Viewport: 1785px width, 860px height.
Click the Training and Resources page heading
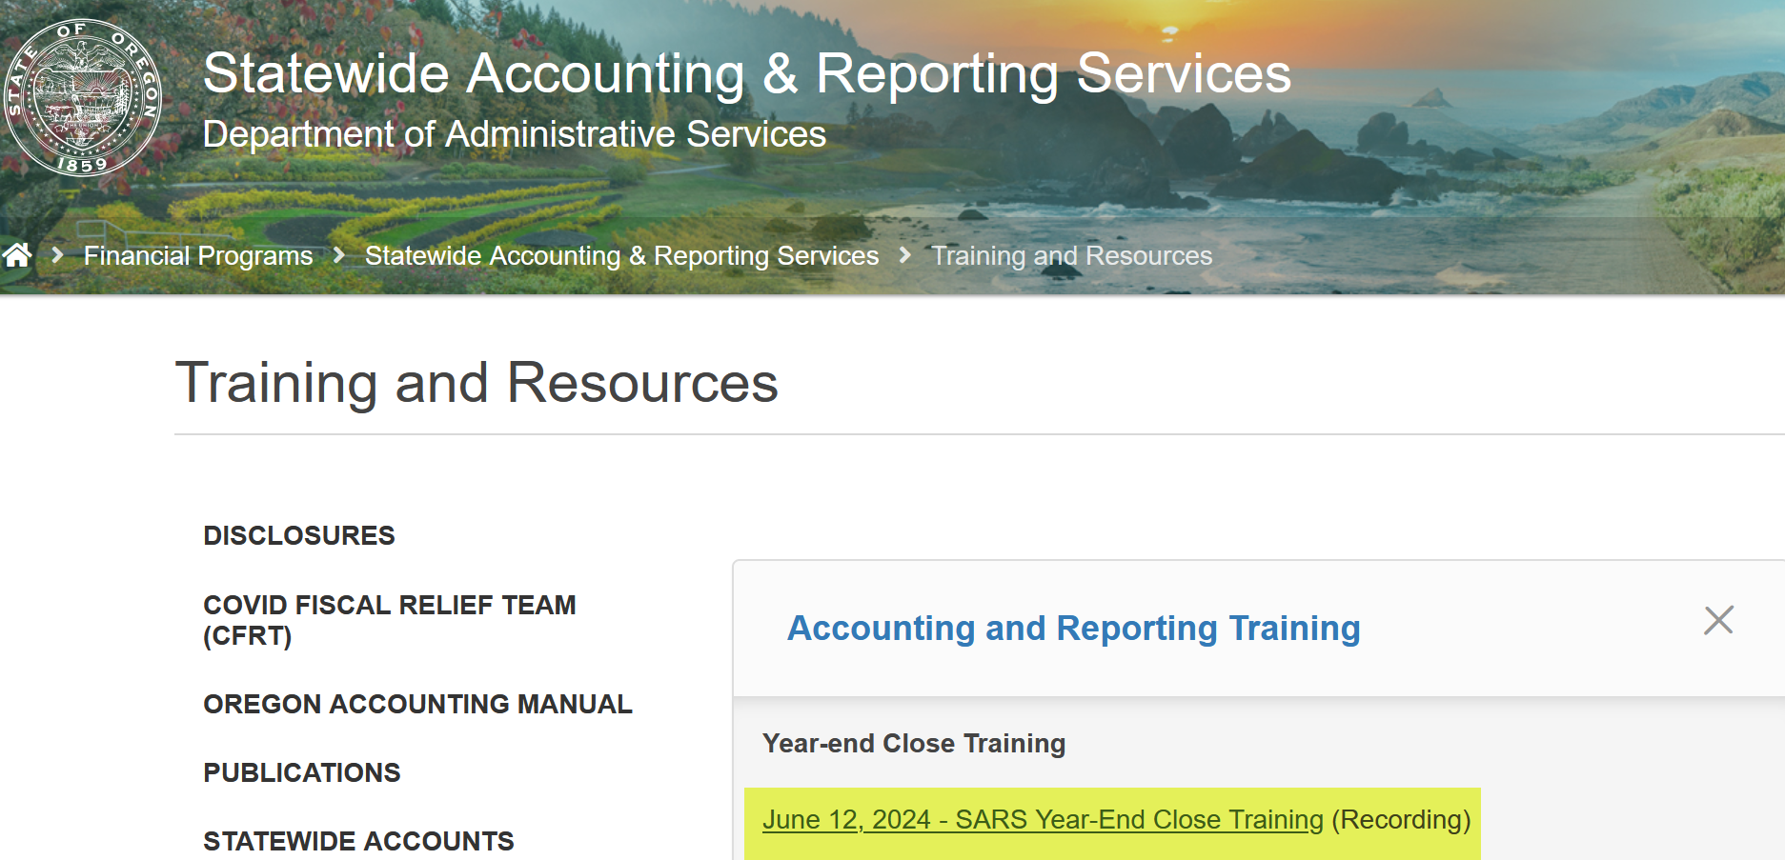click(477, 383)
